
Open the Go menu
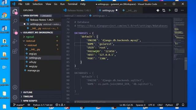(56, 4)
